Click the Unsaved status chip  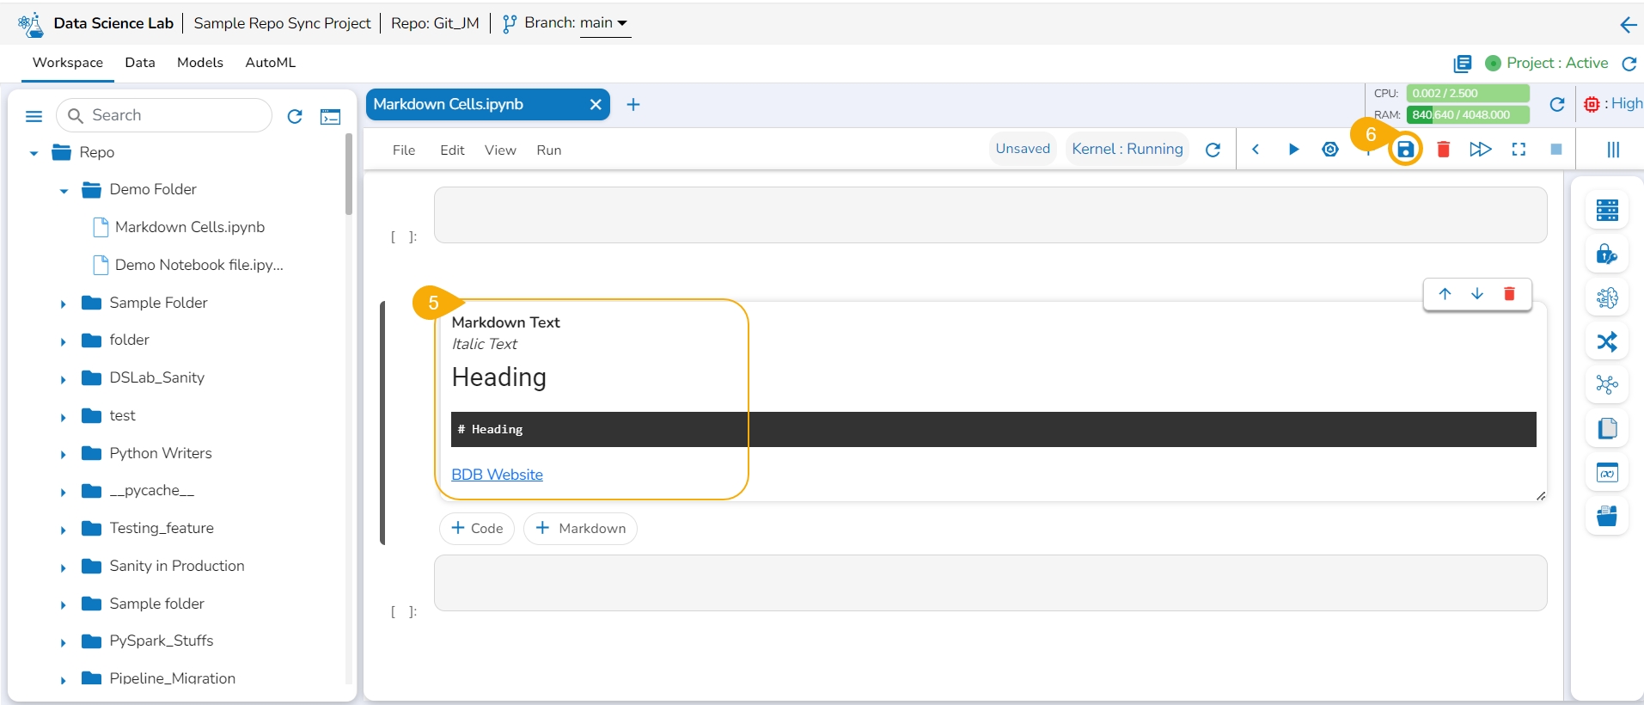coord(1023,149)
